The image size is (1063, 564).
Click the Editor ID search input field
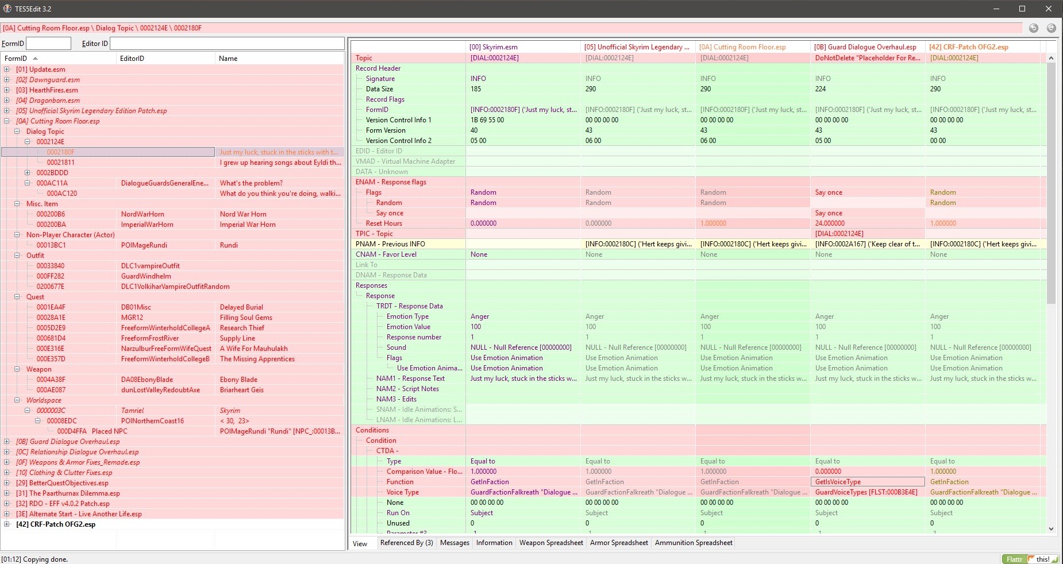227,44
